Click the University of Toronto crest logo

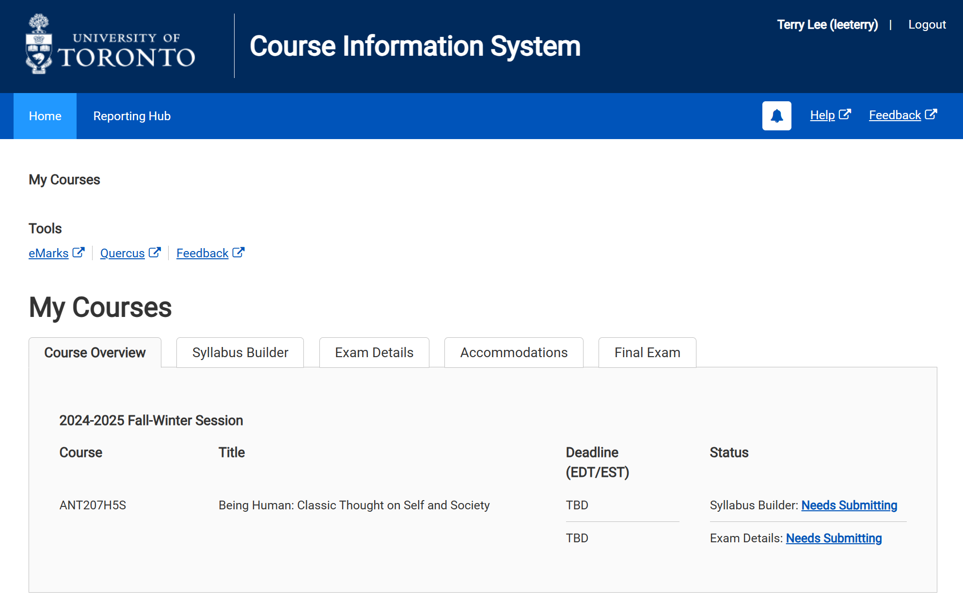point(38,44)
